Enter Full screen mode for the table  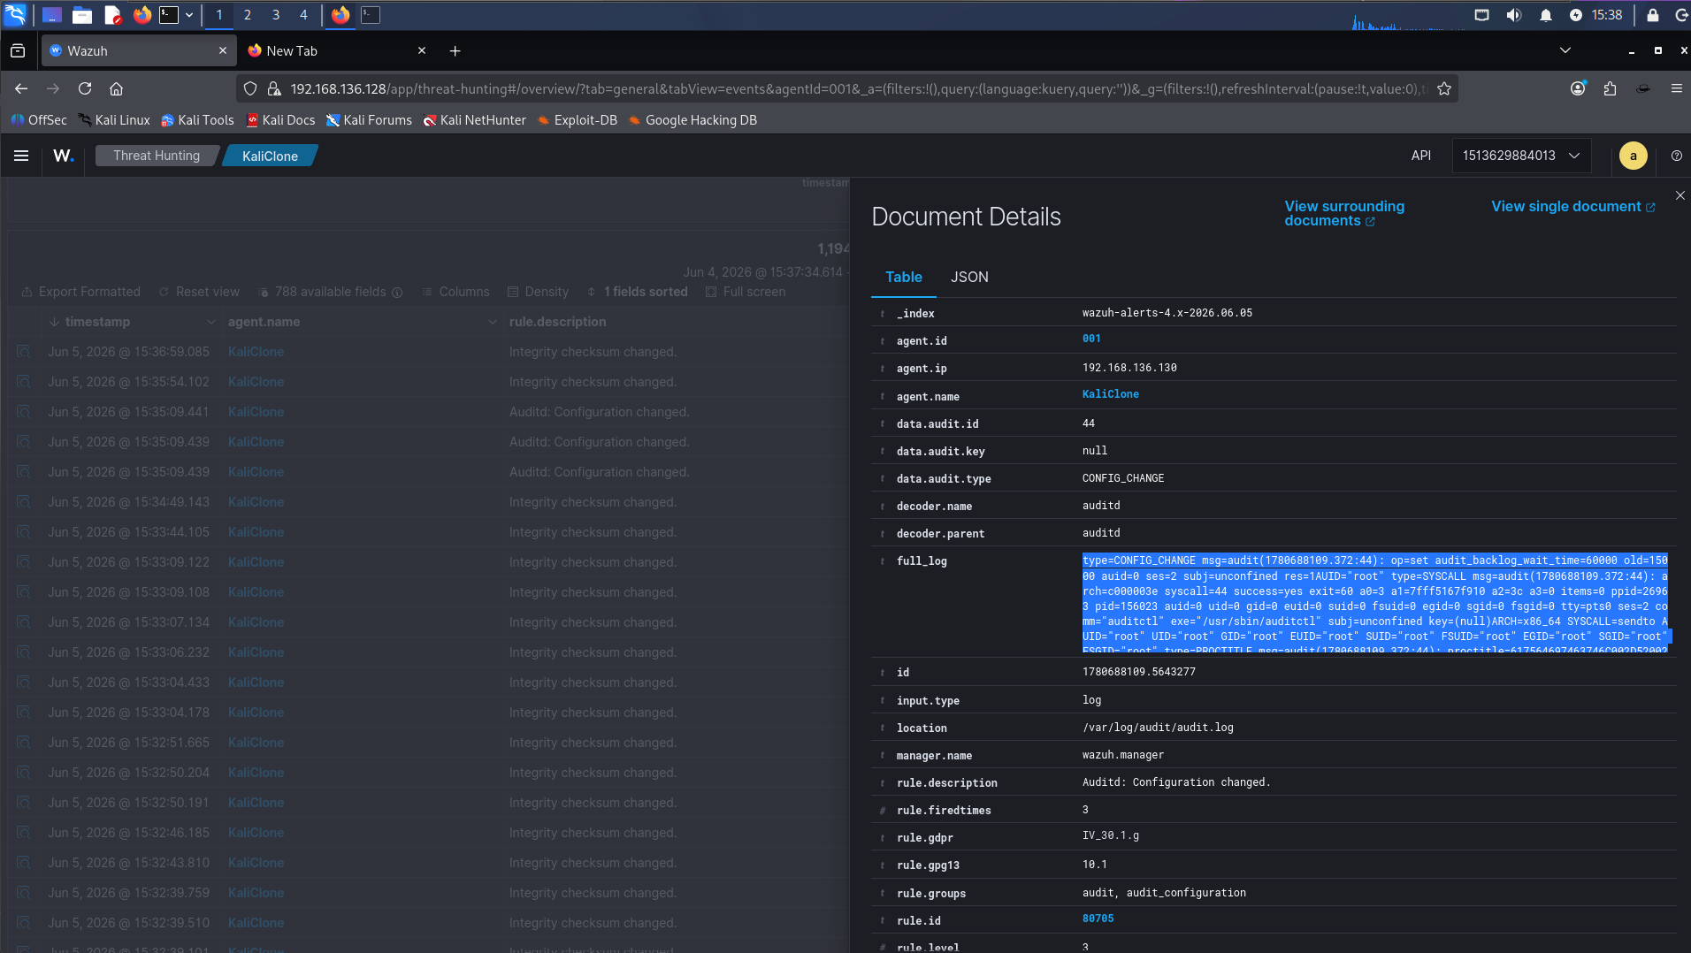(x=746, y=292)
